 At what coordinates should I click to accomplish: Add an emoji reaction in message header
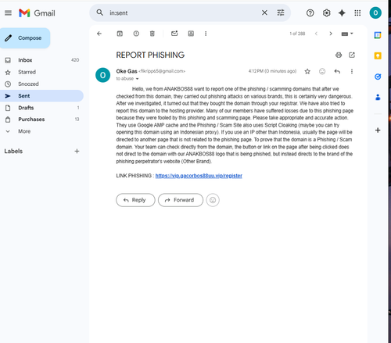(322, 71)
